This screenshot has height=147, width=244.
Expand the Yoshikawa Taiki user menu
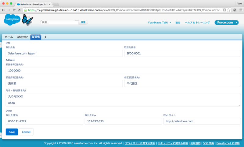[159, 23]
